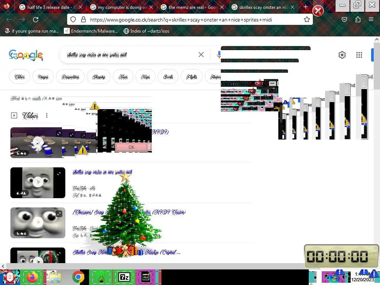380x285 pixels.
Task: Open the Videos section three-dot menu
Action: [46, 116]
